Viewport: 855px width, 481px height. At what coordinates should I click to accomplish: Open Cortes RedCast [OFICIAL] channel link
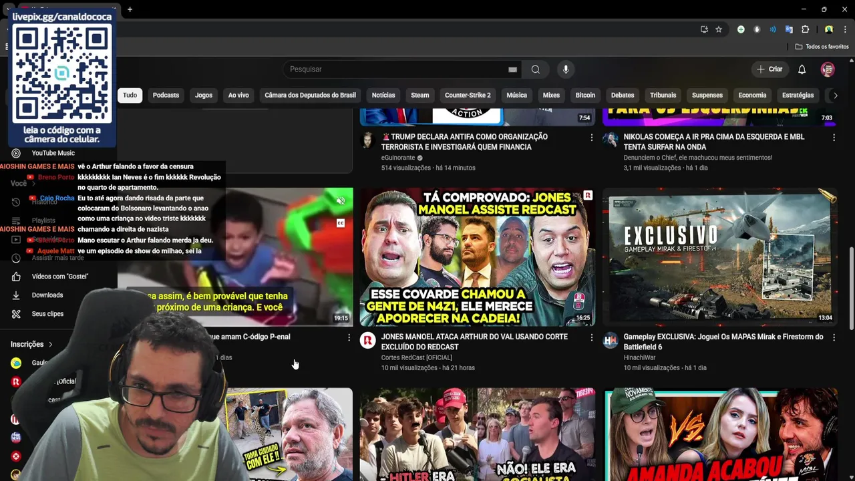pos(416,357)
